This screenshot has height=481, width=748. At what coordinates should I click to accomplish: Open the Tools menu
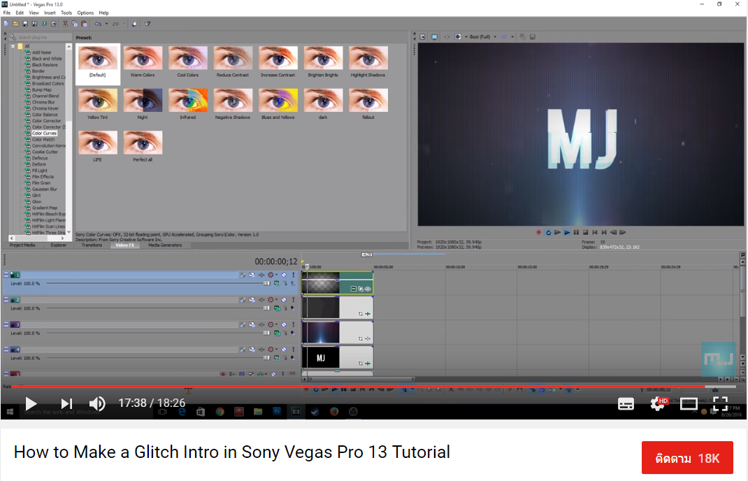(x=66, y=13)
